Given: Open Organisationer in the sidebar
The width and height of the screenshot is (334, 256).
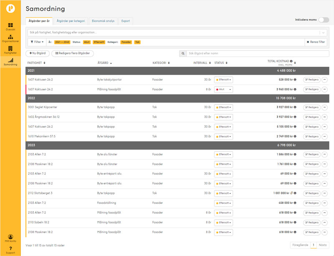Looking at the screenshot, I should pos(10,38).
